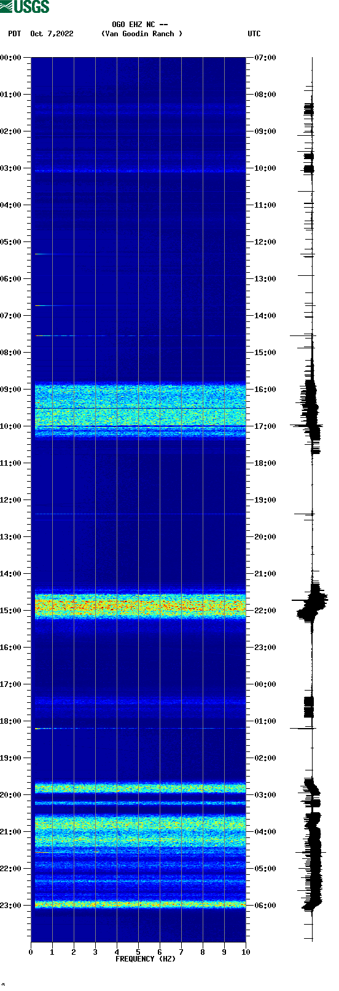Click the UTC time label '03:00'

pos(265,795)
